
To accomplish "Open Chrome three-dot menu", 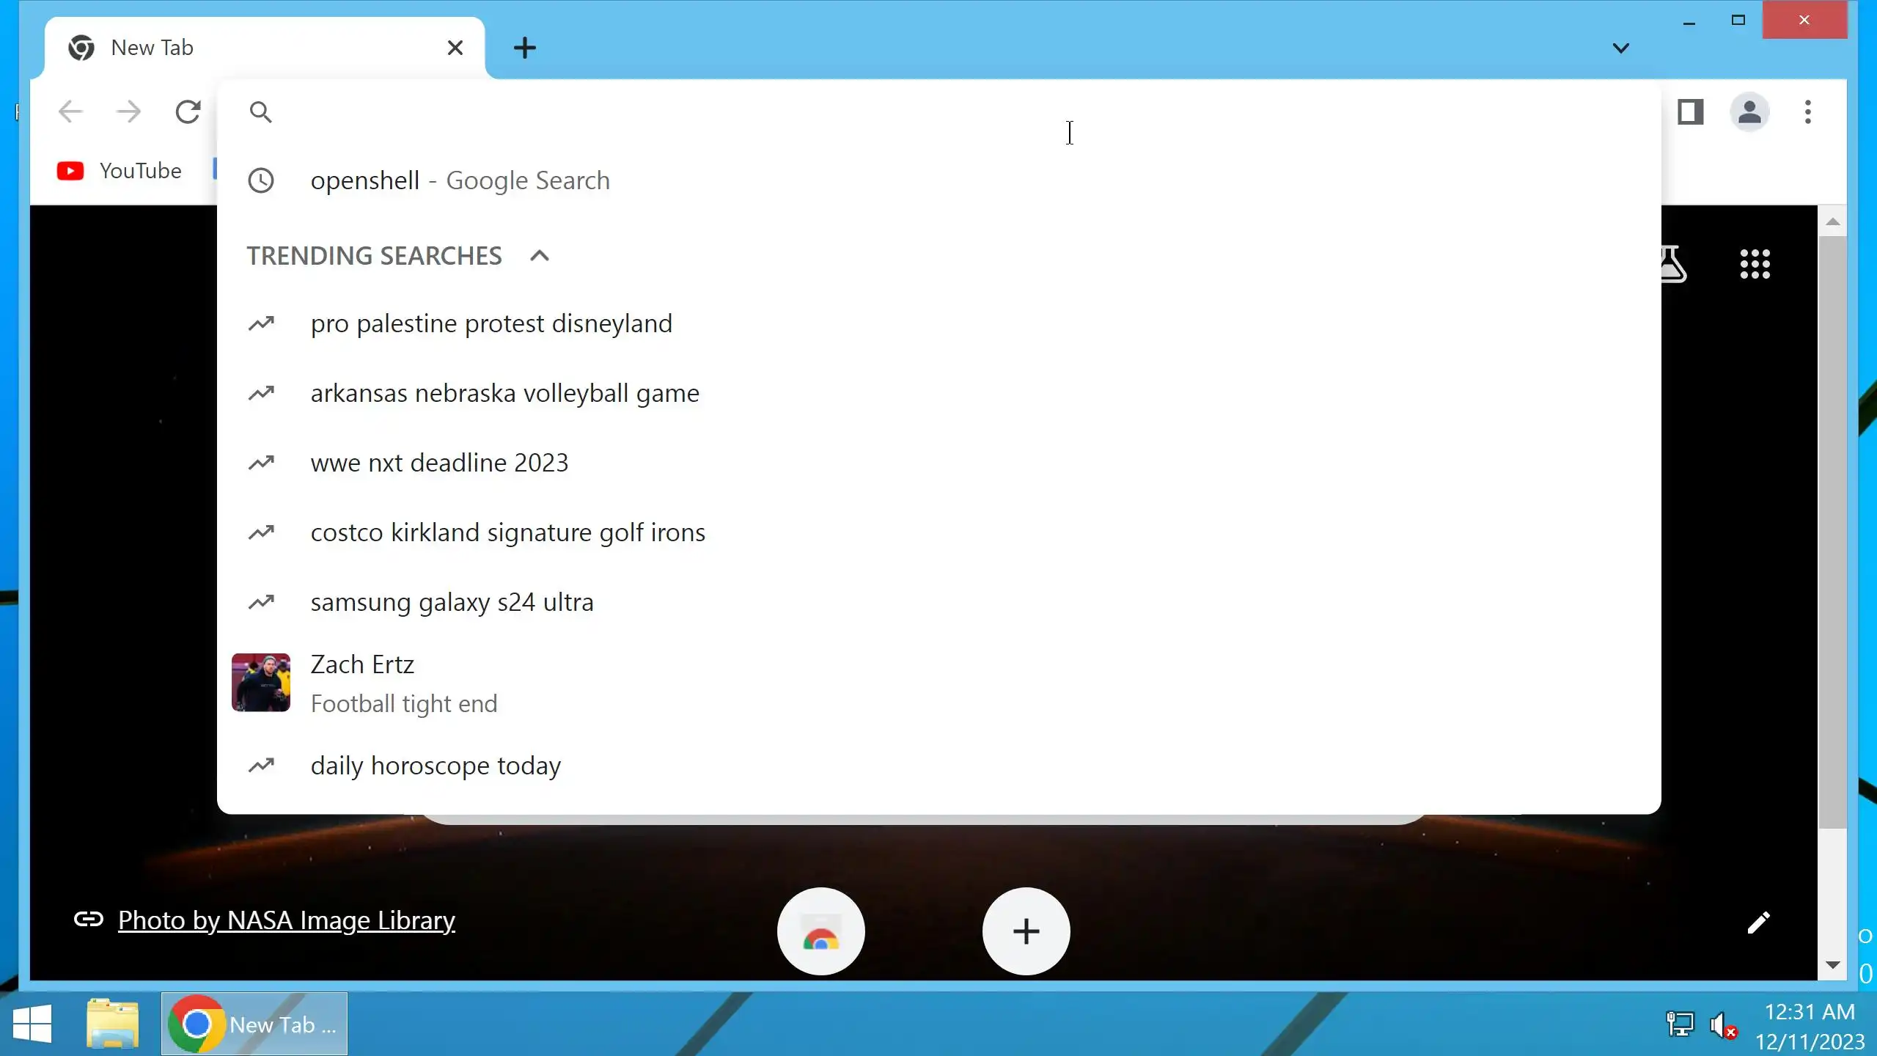I will click(x=1808, y=112).
